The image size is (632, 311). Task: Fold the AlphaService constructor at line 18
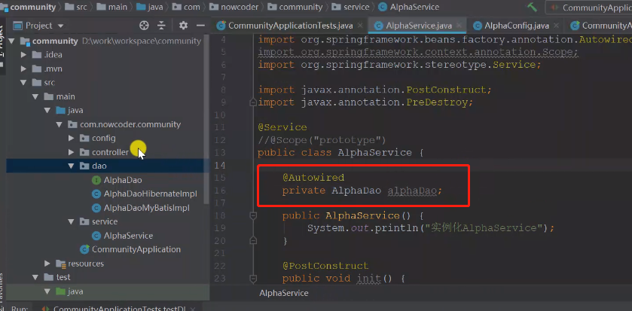[x=253, y=216]
